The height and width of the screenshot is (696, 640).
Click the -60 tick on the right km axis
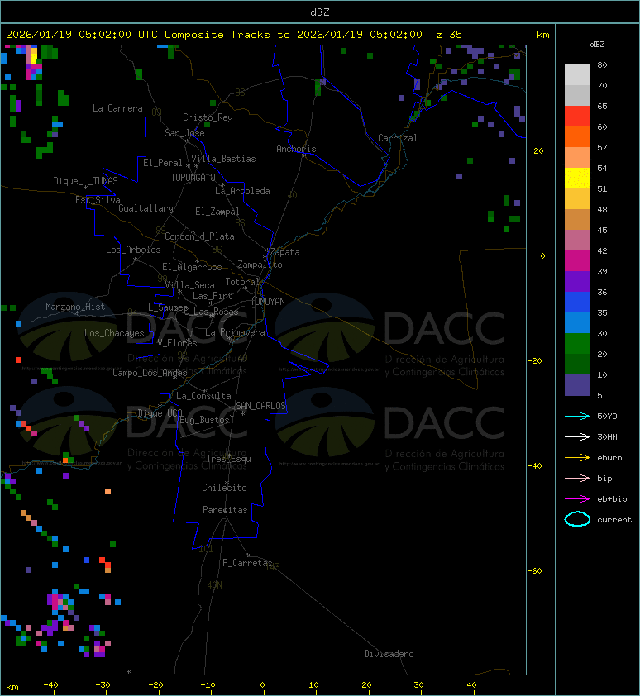pos(534,570)
